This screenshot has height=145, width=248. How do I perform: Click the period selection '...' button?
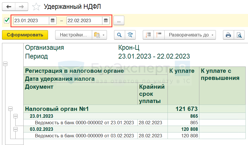pos(119,20)
